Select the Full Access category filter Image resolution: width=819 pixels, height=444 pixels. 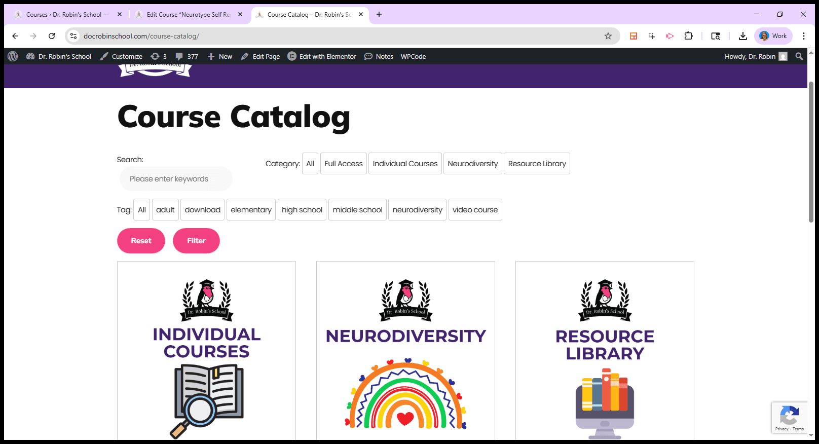click(x=344, y=164)
